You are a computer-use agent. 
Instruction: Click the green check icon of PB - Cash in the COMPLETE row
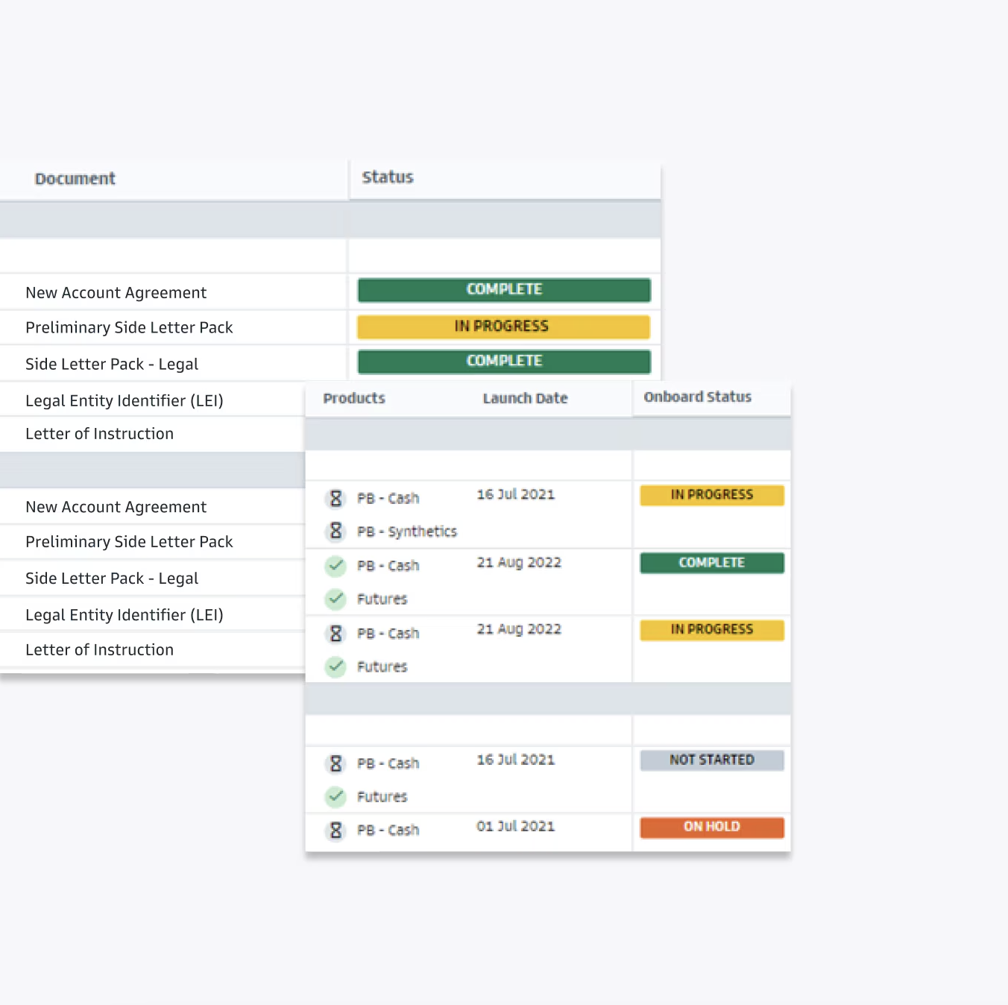point(336,565)
